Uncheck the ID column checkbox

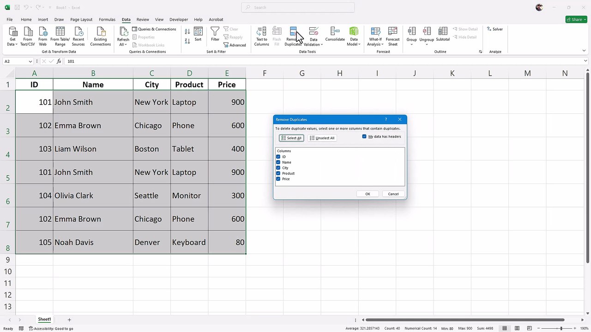pyautogui.click(x=278, y=157)
